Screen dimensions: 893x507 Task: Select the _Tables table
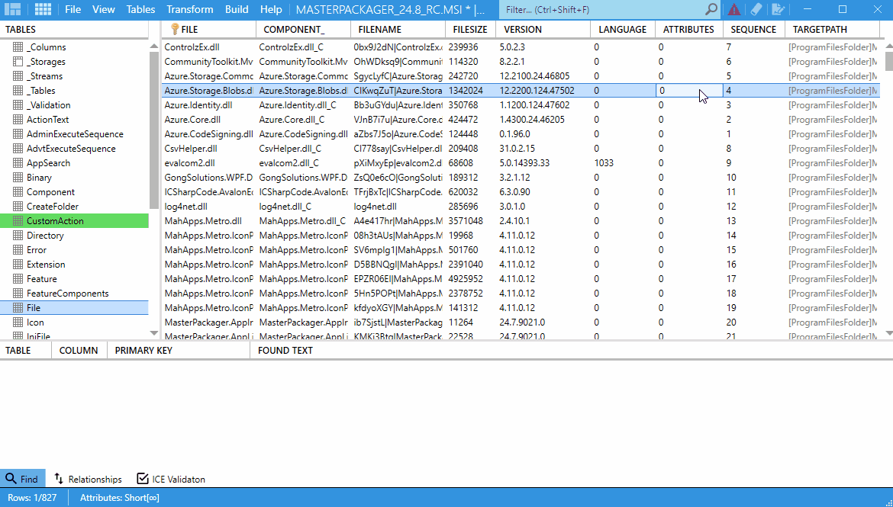[x=75, y=91]
